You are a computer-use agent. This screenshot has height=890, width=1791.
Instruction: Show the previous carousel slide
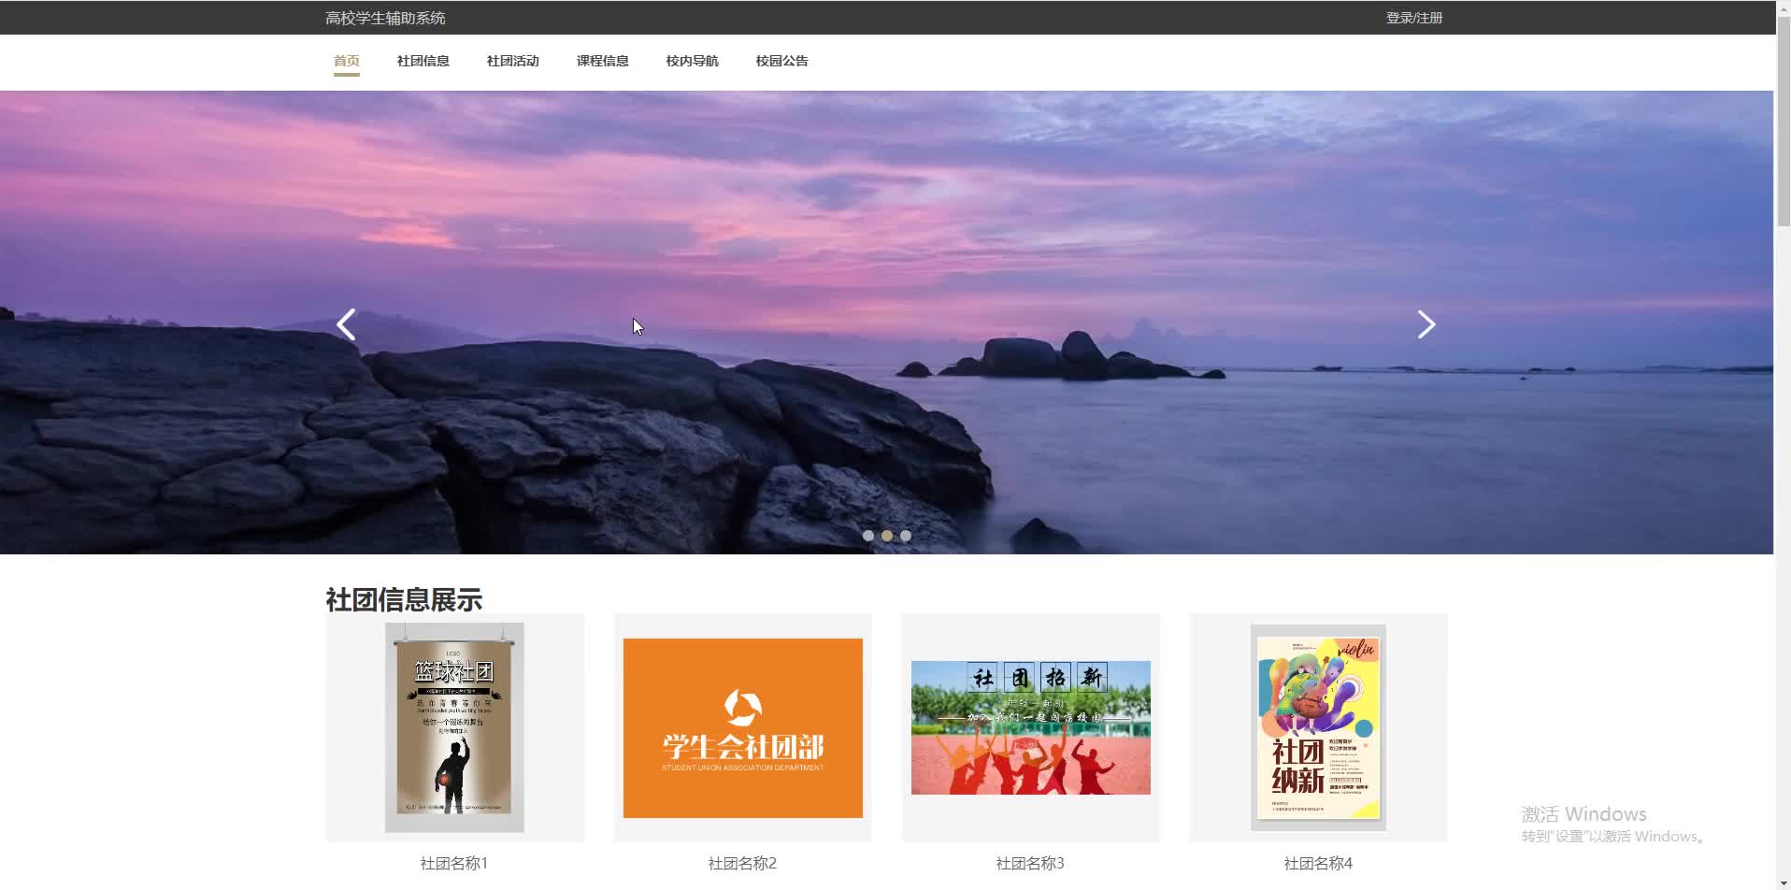pos(346,324)
